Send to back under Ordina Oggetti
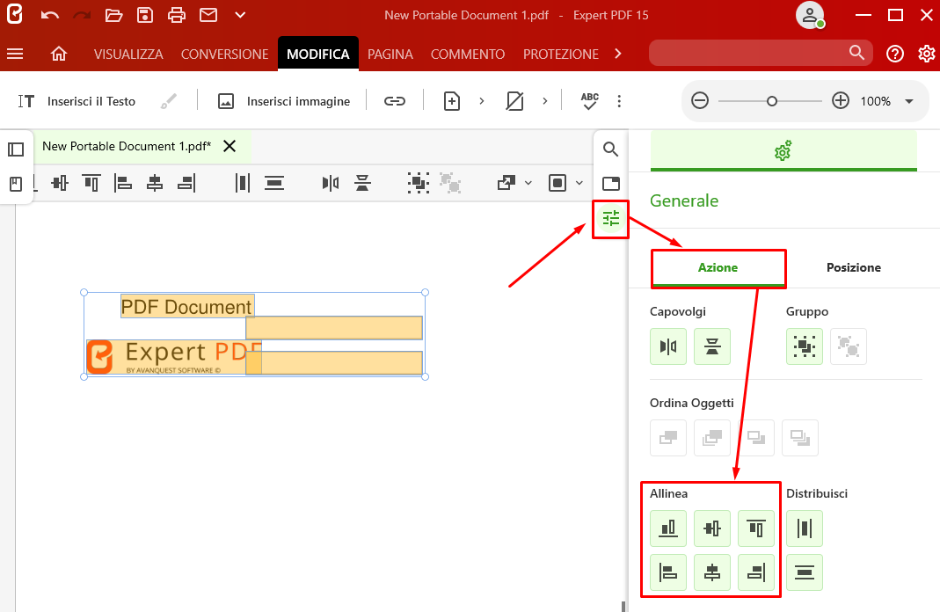The height and width of the screenshot is (612, 940). (x=799, y=438)
